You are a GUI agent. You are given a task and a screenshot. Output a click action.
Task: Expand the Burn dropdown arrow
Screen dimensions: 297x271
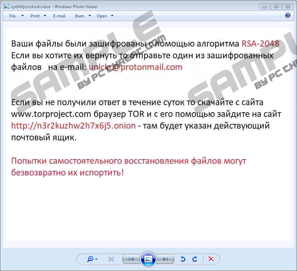90,16
